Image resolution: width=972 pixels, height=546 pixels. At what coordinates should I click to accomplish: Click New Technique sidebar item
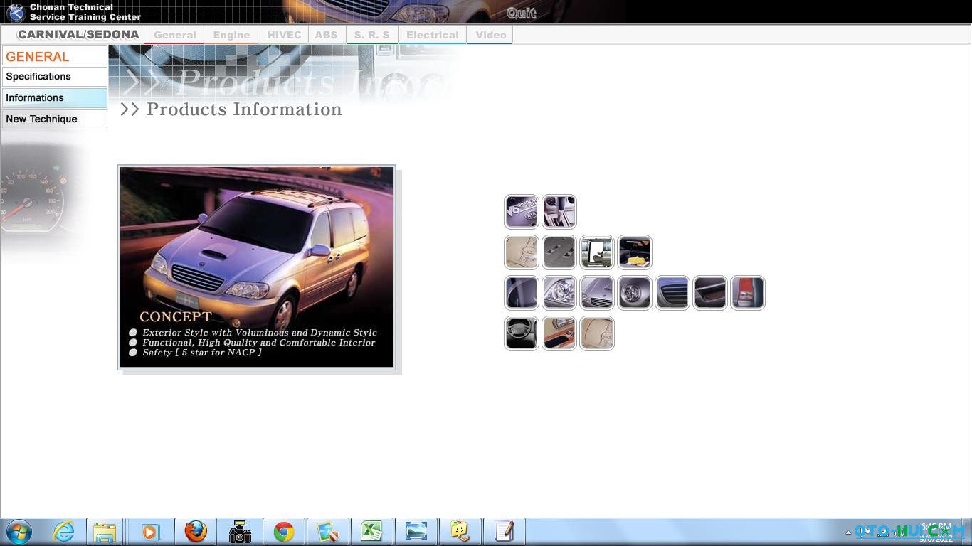coord(54,119)
